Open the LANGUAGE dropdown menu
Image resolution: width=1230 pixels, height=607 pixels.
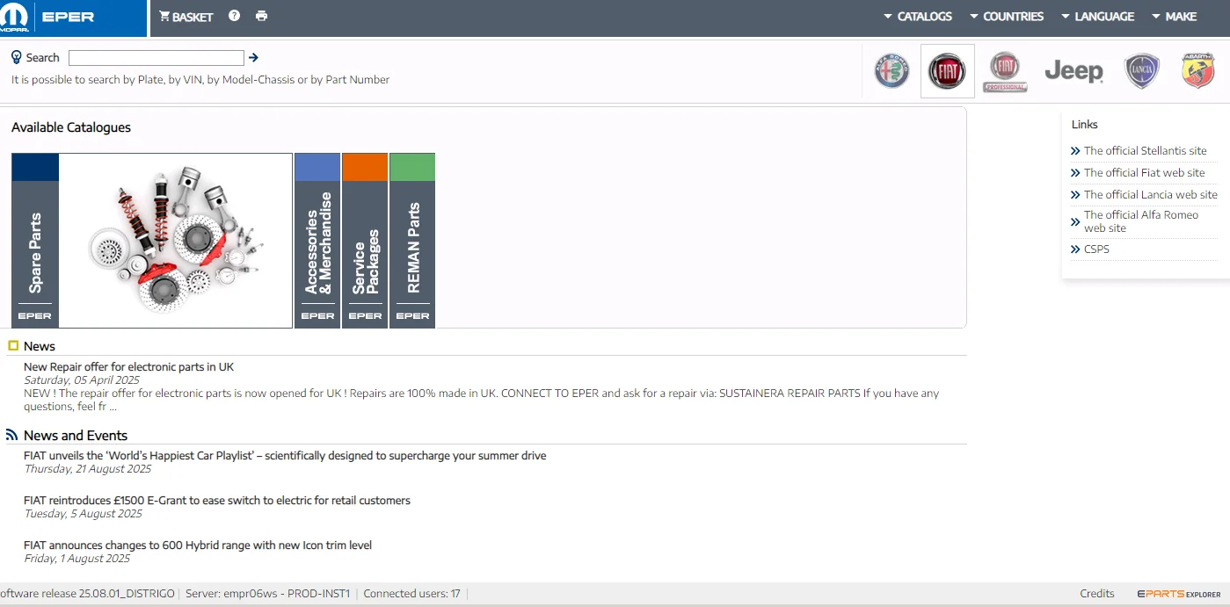click(x=1097, y=17)
